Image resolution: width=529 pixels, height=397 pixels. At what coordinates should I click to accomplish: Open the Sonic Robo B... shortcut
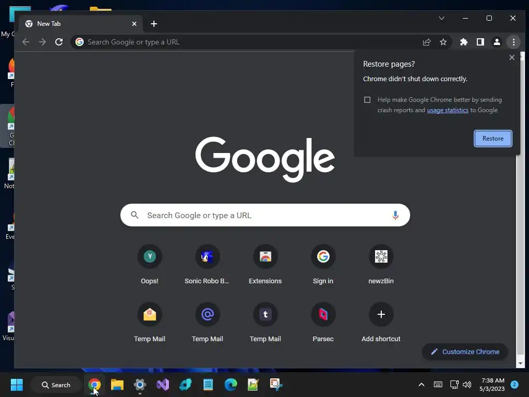click(x=207, y=265)
